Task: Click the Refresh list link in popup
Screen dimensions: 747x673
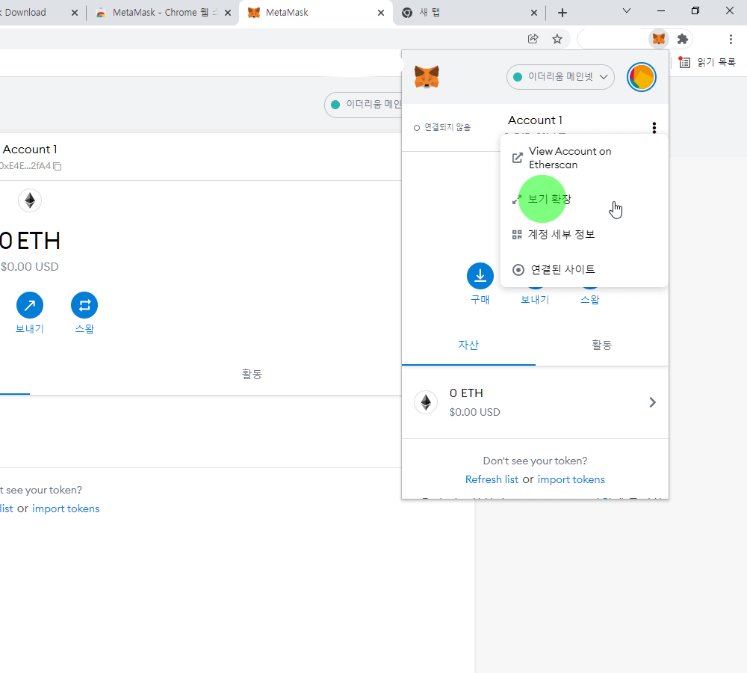Action: pos(492,479)
